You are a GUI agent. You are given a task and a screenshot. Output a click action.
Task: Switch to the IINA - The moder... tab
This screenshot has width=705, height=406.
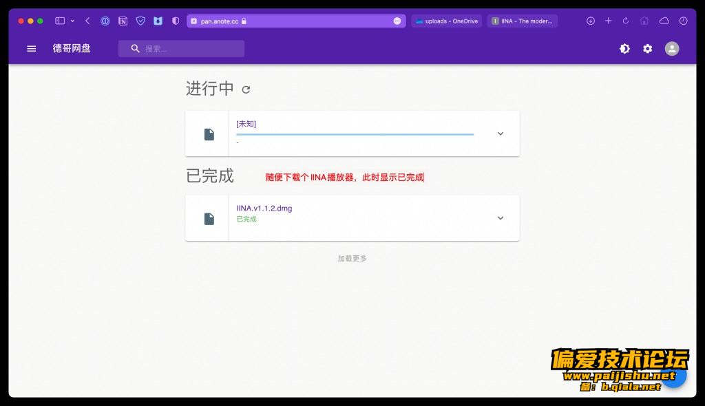(523, 21)
